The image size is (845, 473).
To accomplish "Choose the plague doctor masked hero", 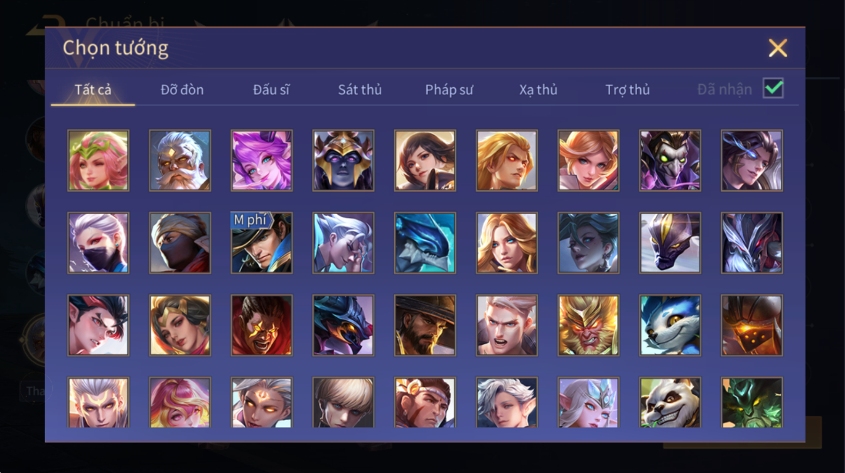I will coord(670,160).
